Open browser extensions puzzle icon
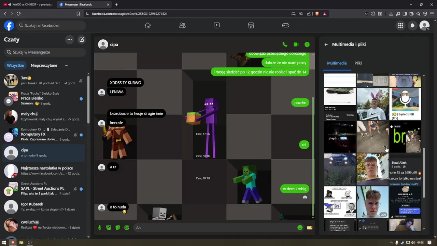This screenshot has height=246, width=437. tap(373, 14)
